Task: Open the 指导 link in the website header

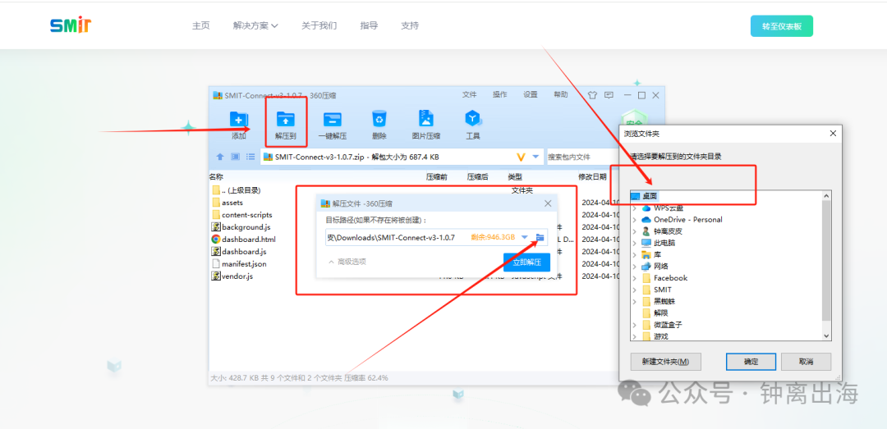Action: pos(369,25)
